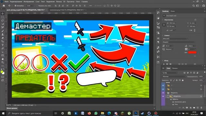The height and width of the screenshot is (116, 206).
Task: Open the Изображение menu
Action: click(x=29, y=2)
